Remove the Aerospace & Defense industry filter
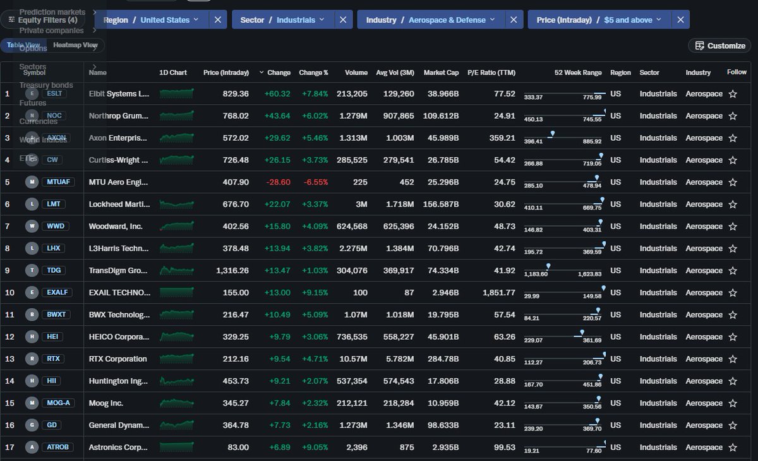758x461 pixels. pos(513,20)
